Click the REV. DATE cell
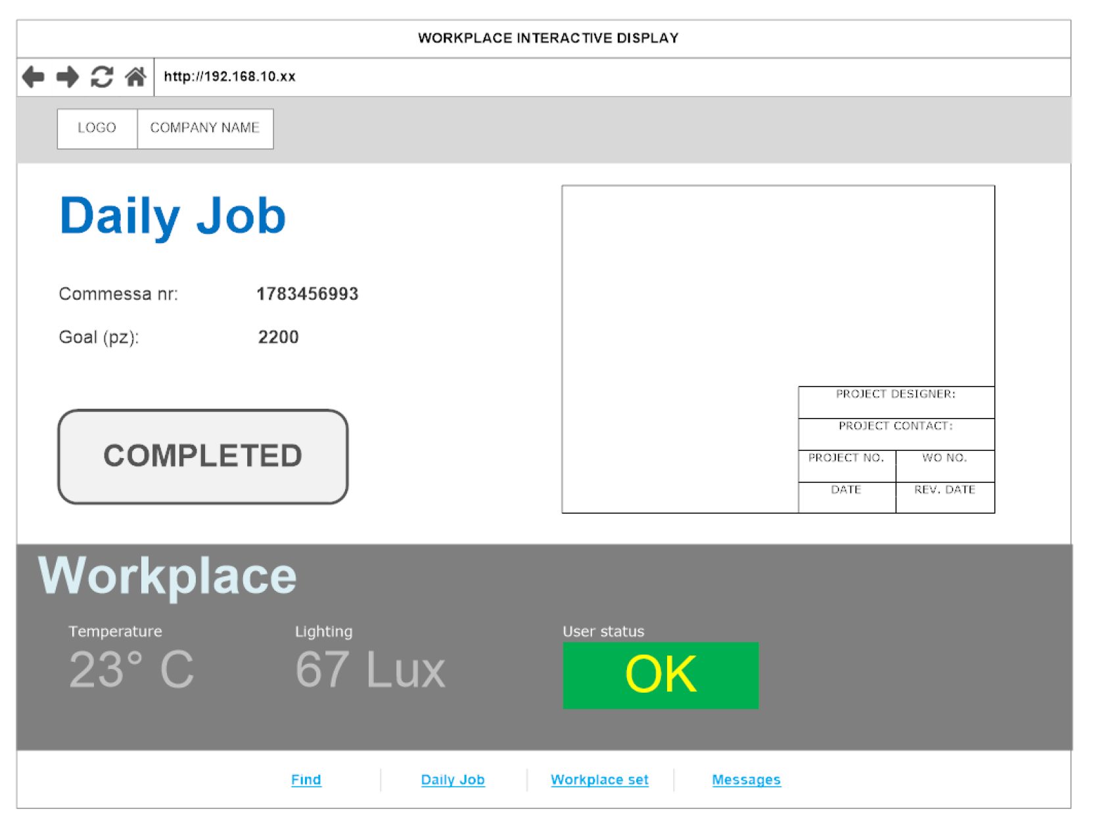Screen dimensions: 1093x834 point(945,497)
